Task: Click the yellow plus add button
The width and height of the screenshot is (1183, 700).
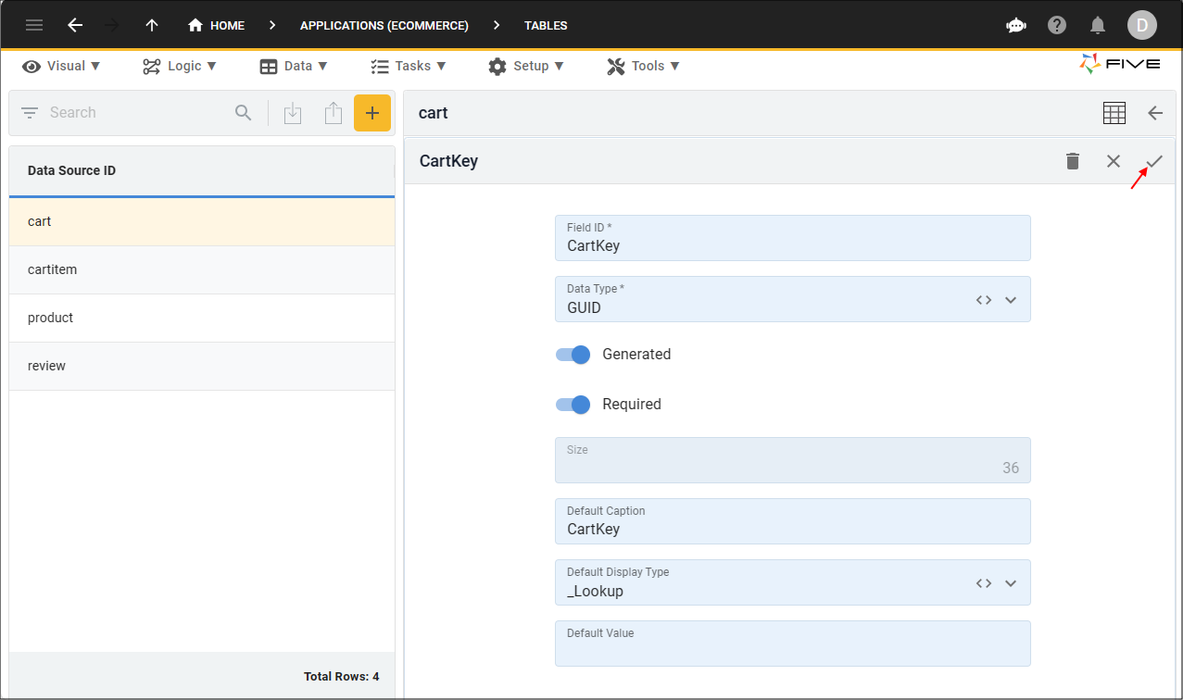Action: click(x=371, y=113)
